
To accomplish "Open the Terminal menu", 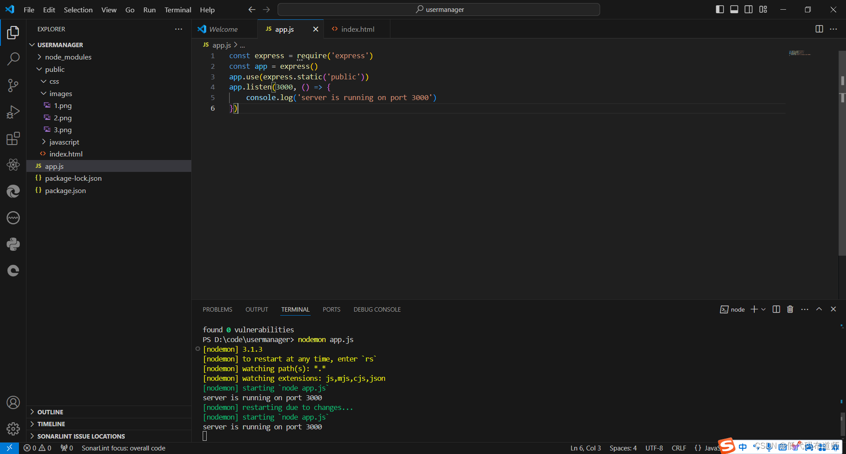I will [x=178, y=10].
